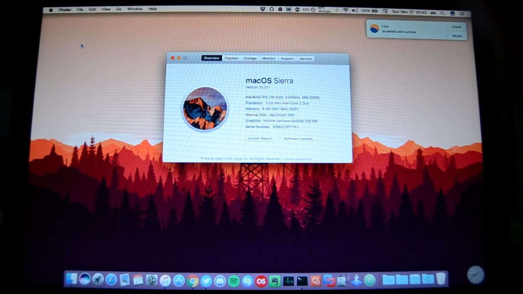
Task: Open the Go menu
Action: click(x=119, y=9)
